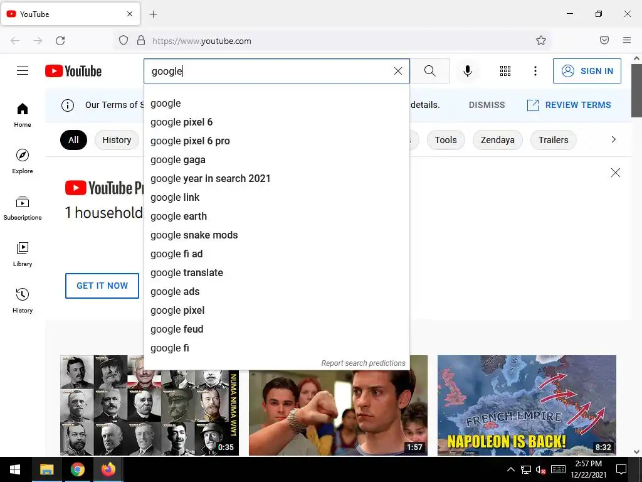The image size is (642, 482).
Task: Open the Firefox application menu
Action: tap(627, 40)
